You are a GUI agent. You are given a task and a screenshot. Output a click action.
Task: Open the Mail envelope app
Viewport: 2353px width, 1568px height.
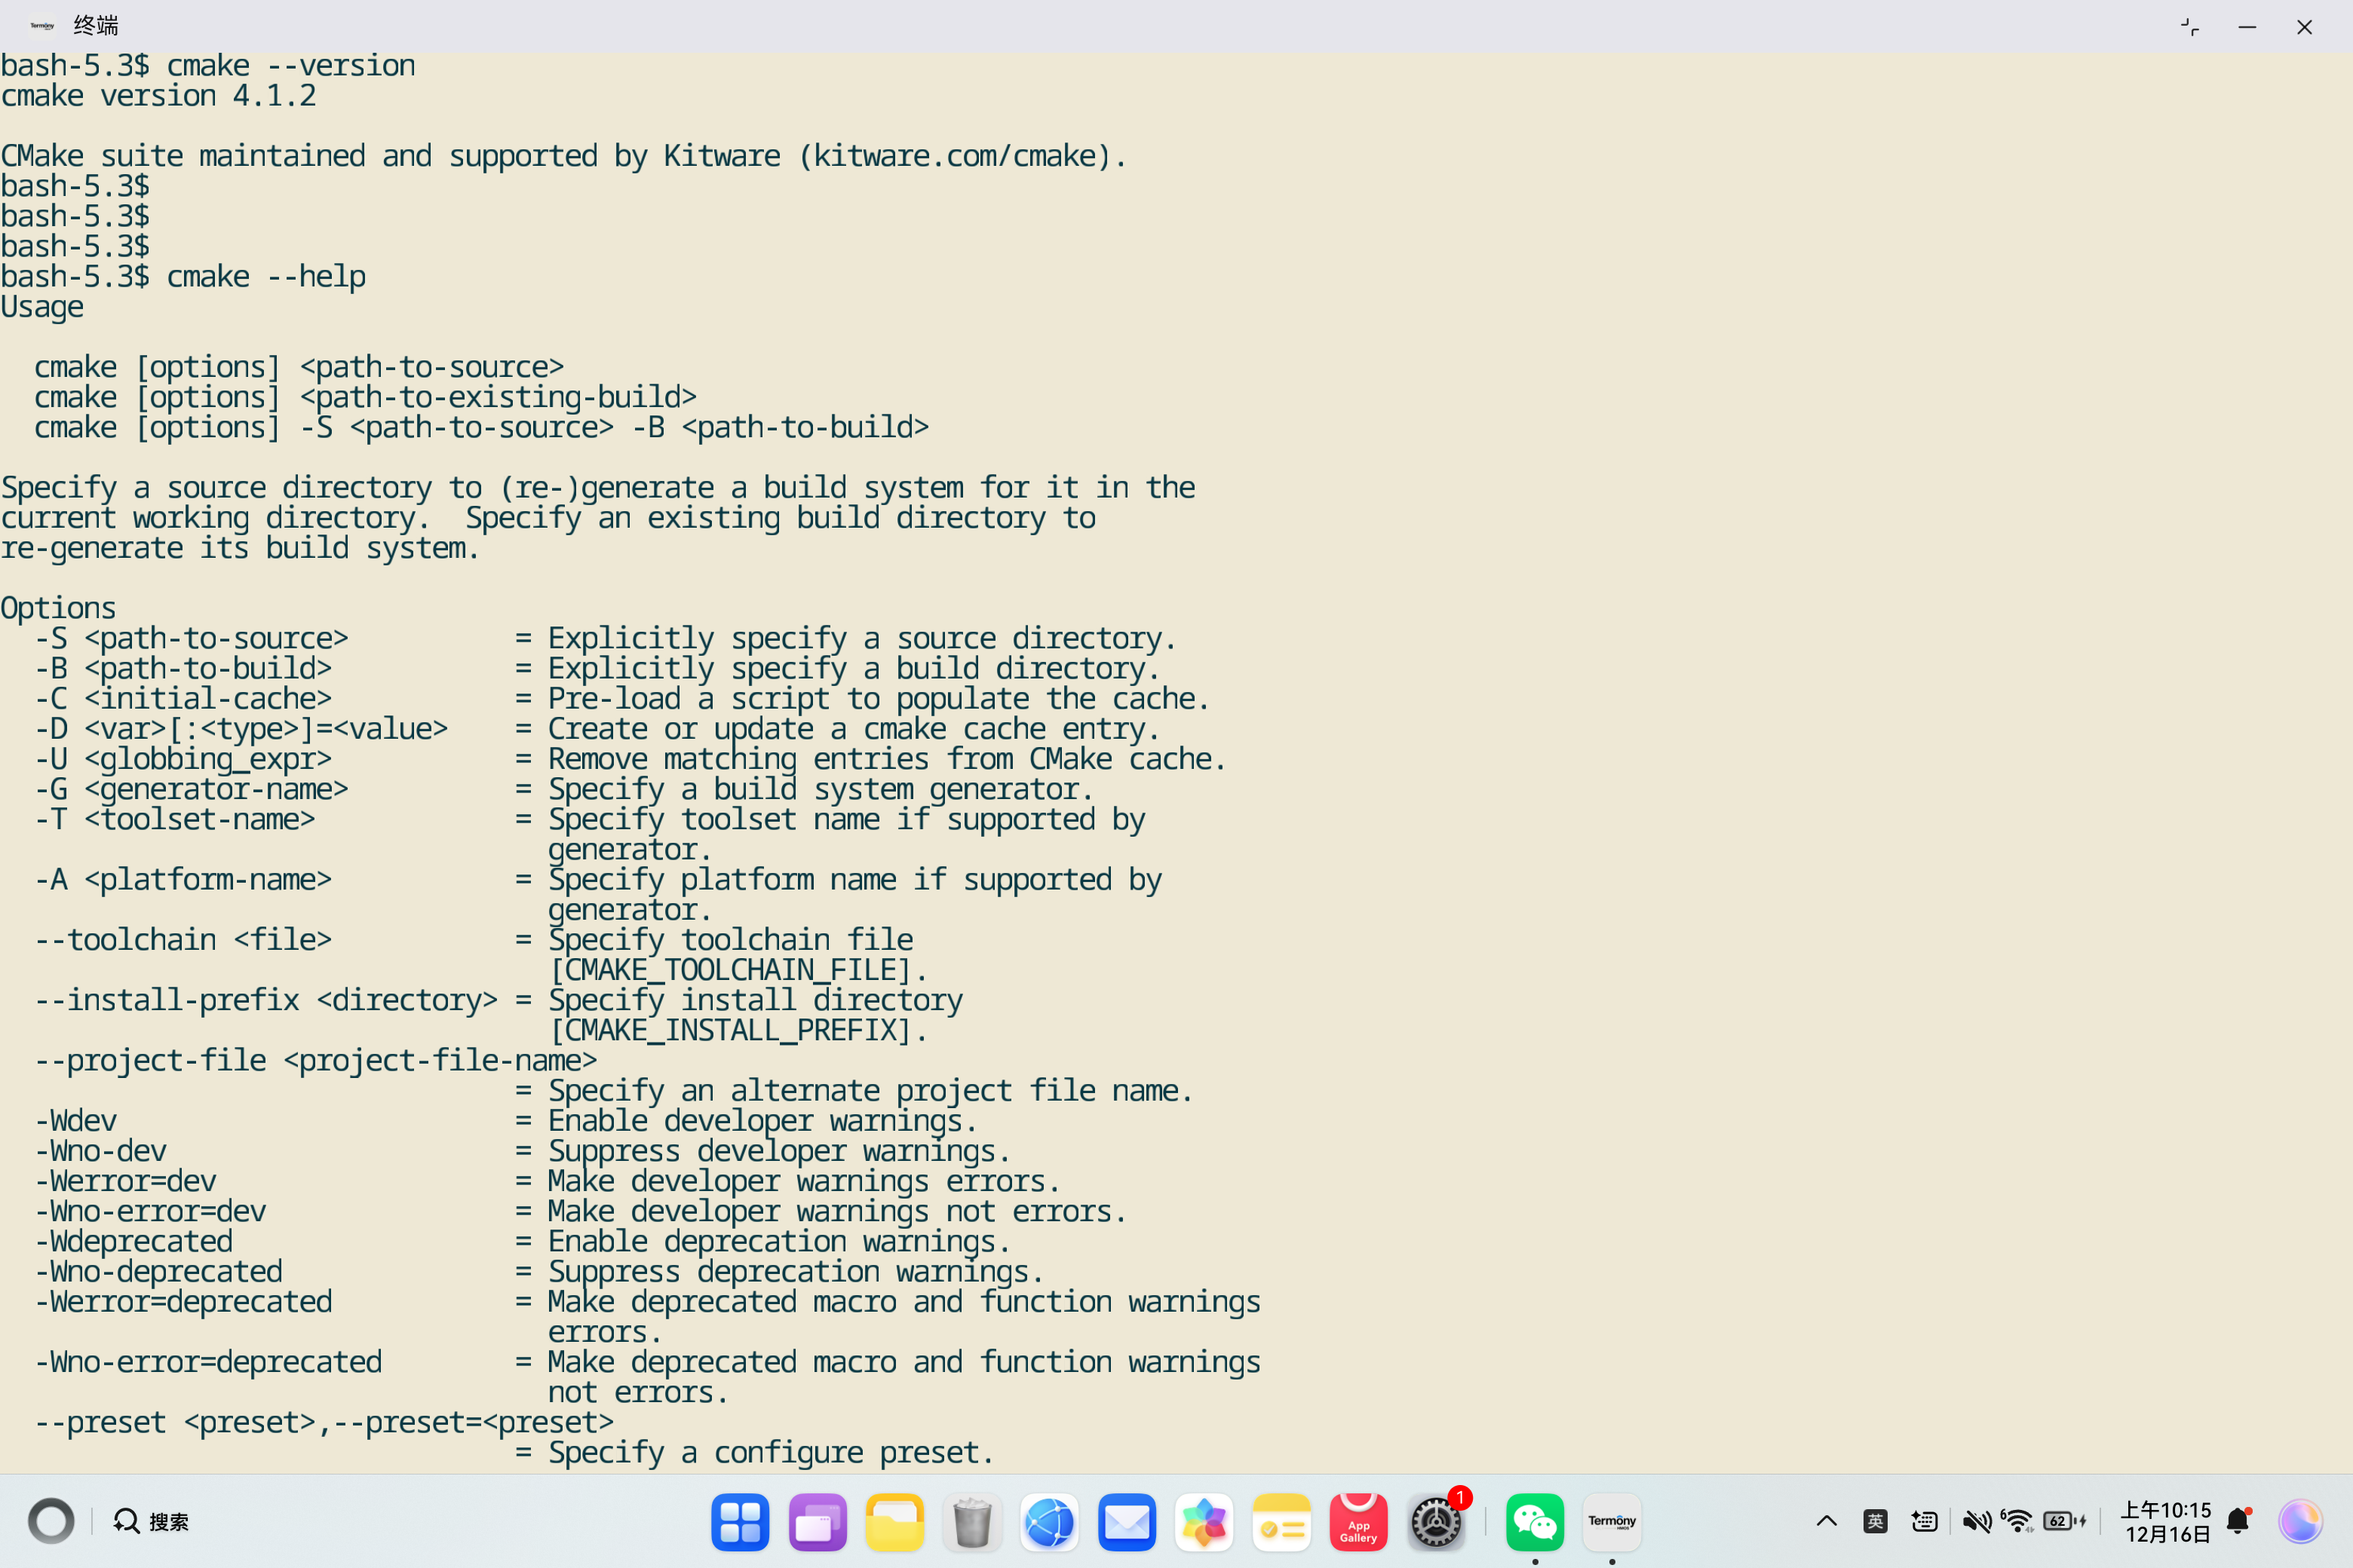[x=1127, y=1522]
